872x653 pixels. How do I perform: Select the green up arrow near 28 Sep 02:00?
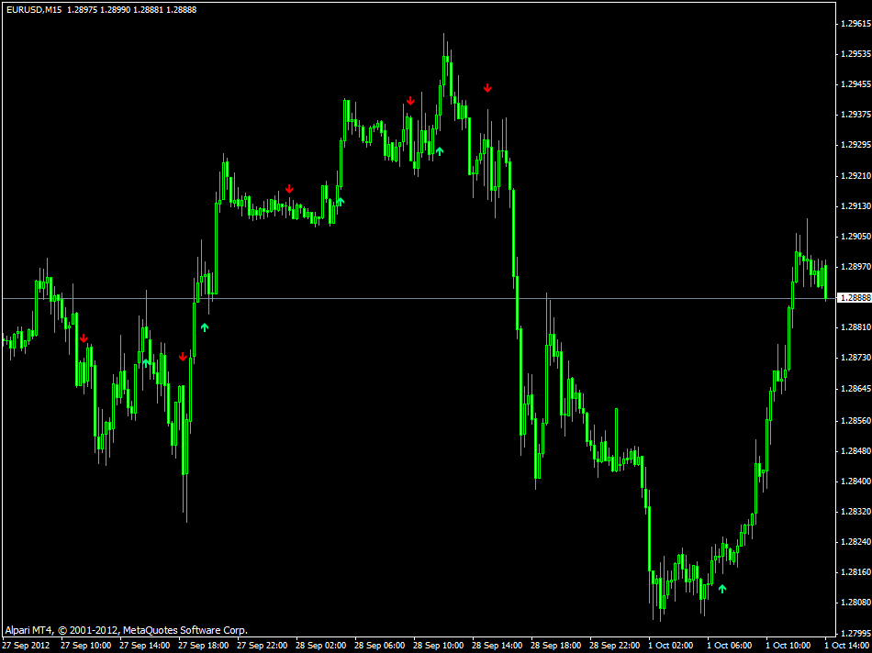pos(340,203)
